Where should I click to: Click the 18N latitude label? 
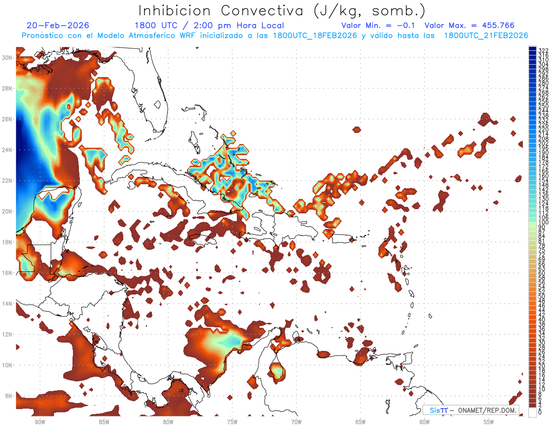click(x=8, y=242)
